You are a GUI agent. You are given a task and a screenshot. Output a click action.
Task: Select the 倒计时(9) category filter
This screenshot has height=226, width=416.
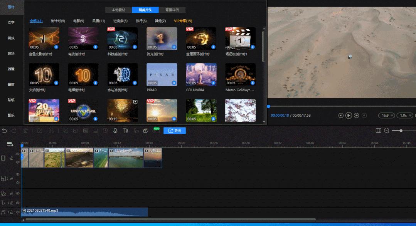[58, 21]
